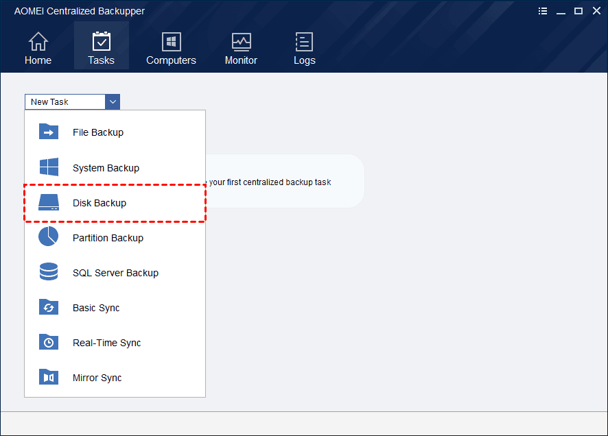Choose Basic Sync option
This screenshot has width=608, height=436.
(x=115, y=308)
